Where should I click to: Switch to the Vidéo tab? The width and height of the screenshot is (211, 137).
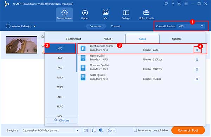[x=108, y=39]
